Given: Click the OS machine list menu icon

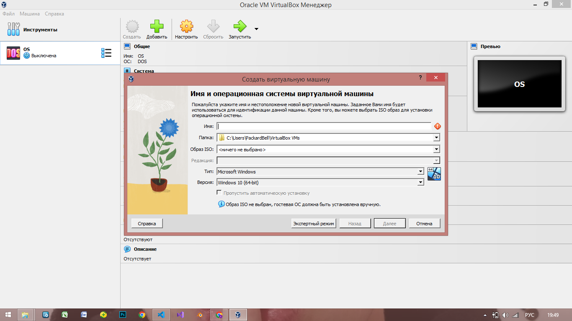Looking at the screenshot, I should click(x=106, y=53).
